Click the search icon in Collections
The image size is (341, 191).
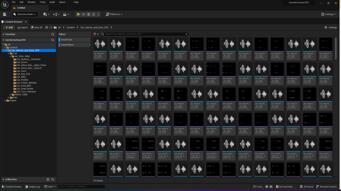53,179
